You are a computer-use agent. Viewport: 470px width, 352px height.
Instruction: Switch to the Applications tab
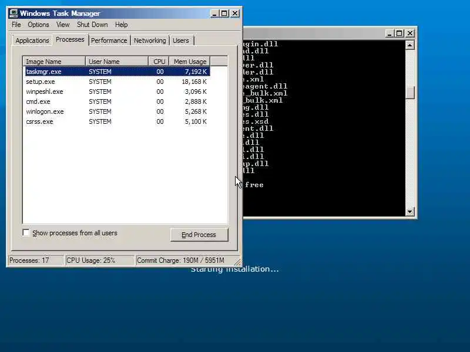pos(32,40)
